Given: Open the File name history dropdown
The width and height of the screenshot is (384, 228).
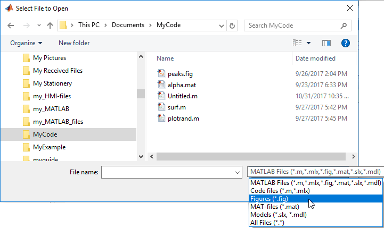Looking at the screenshot, I should pyautogui.click(x=238, y=172).
